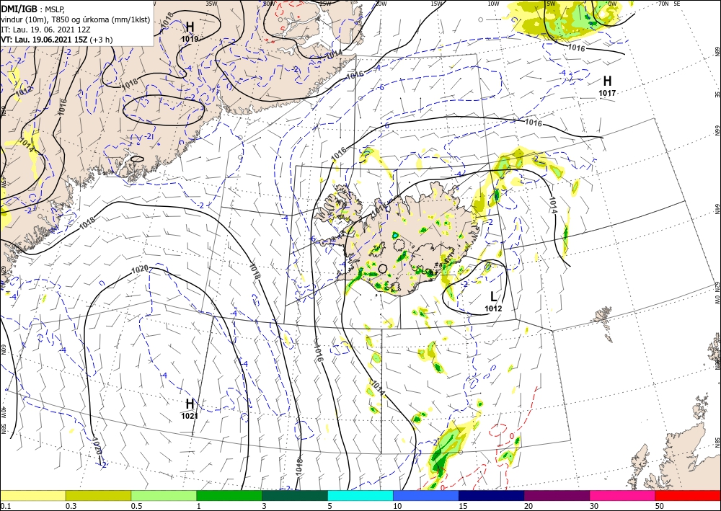Click the '0.1' legend scale label
Screen dimensions: 721x511
4,506
